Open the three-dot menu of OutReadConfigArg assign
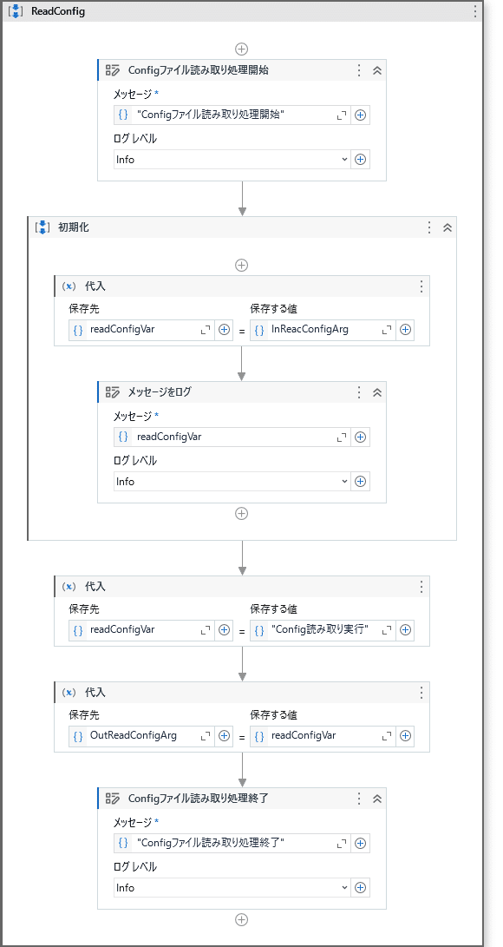 click(x=421, y=692)
